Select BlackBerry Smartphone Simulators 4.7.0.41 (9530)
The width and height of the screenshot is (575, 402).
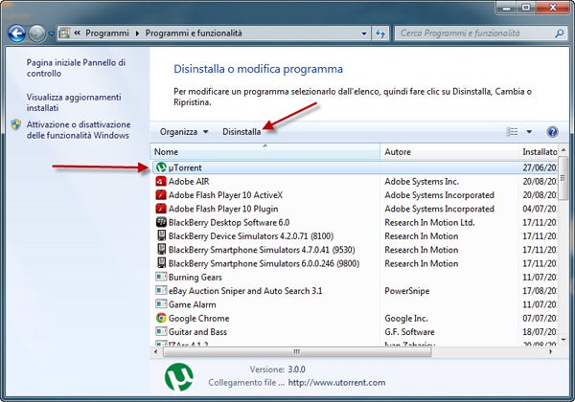(262, 250)
